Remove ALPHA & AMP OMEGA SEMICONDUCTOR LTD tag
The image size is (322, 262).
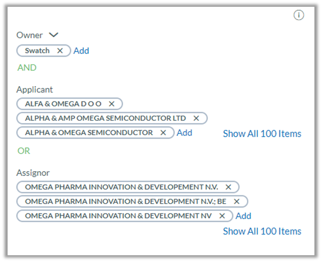[x=196, y=118]
